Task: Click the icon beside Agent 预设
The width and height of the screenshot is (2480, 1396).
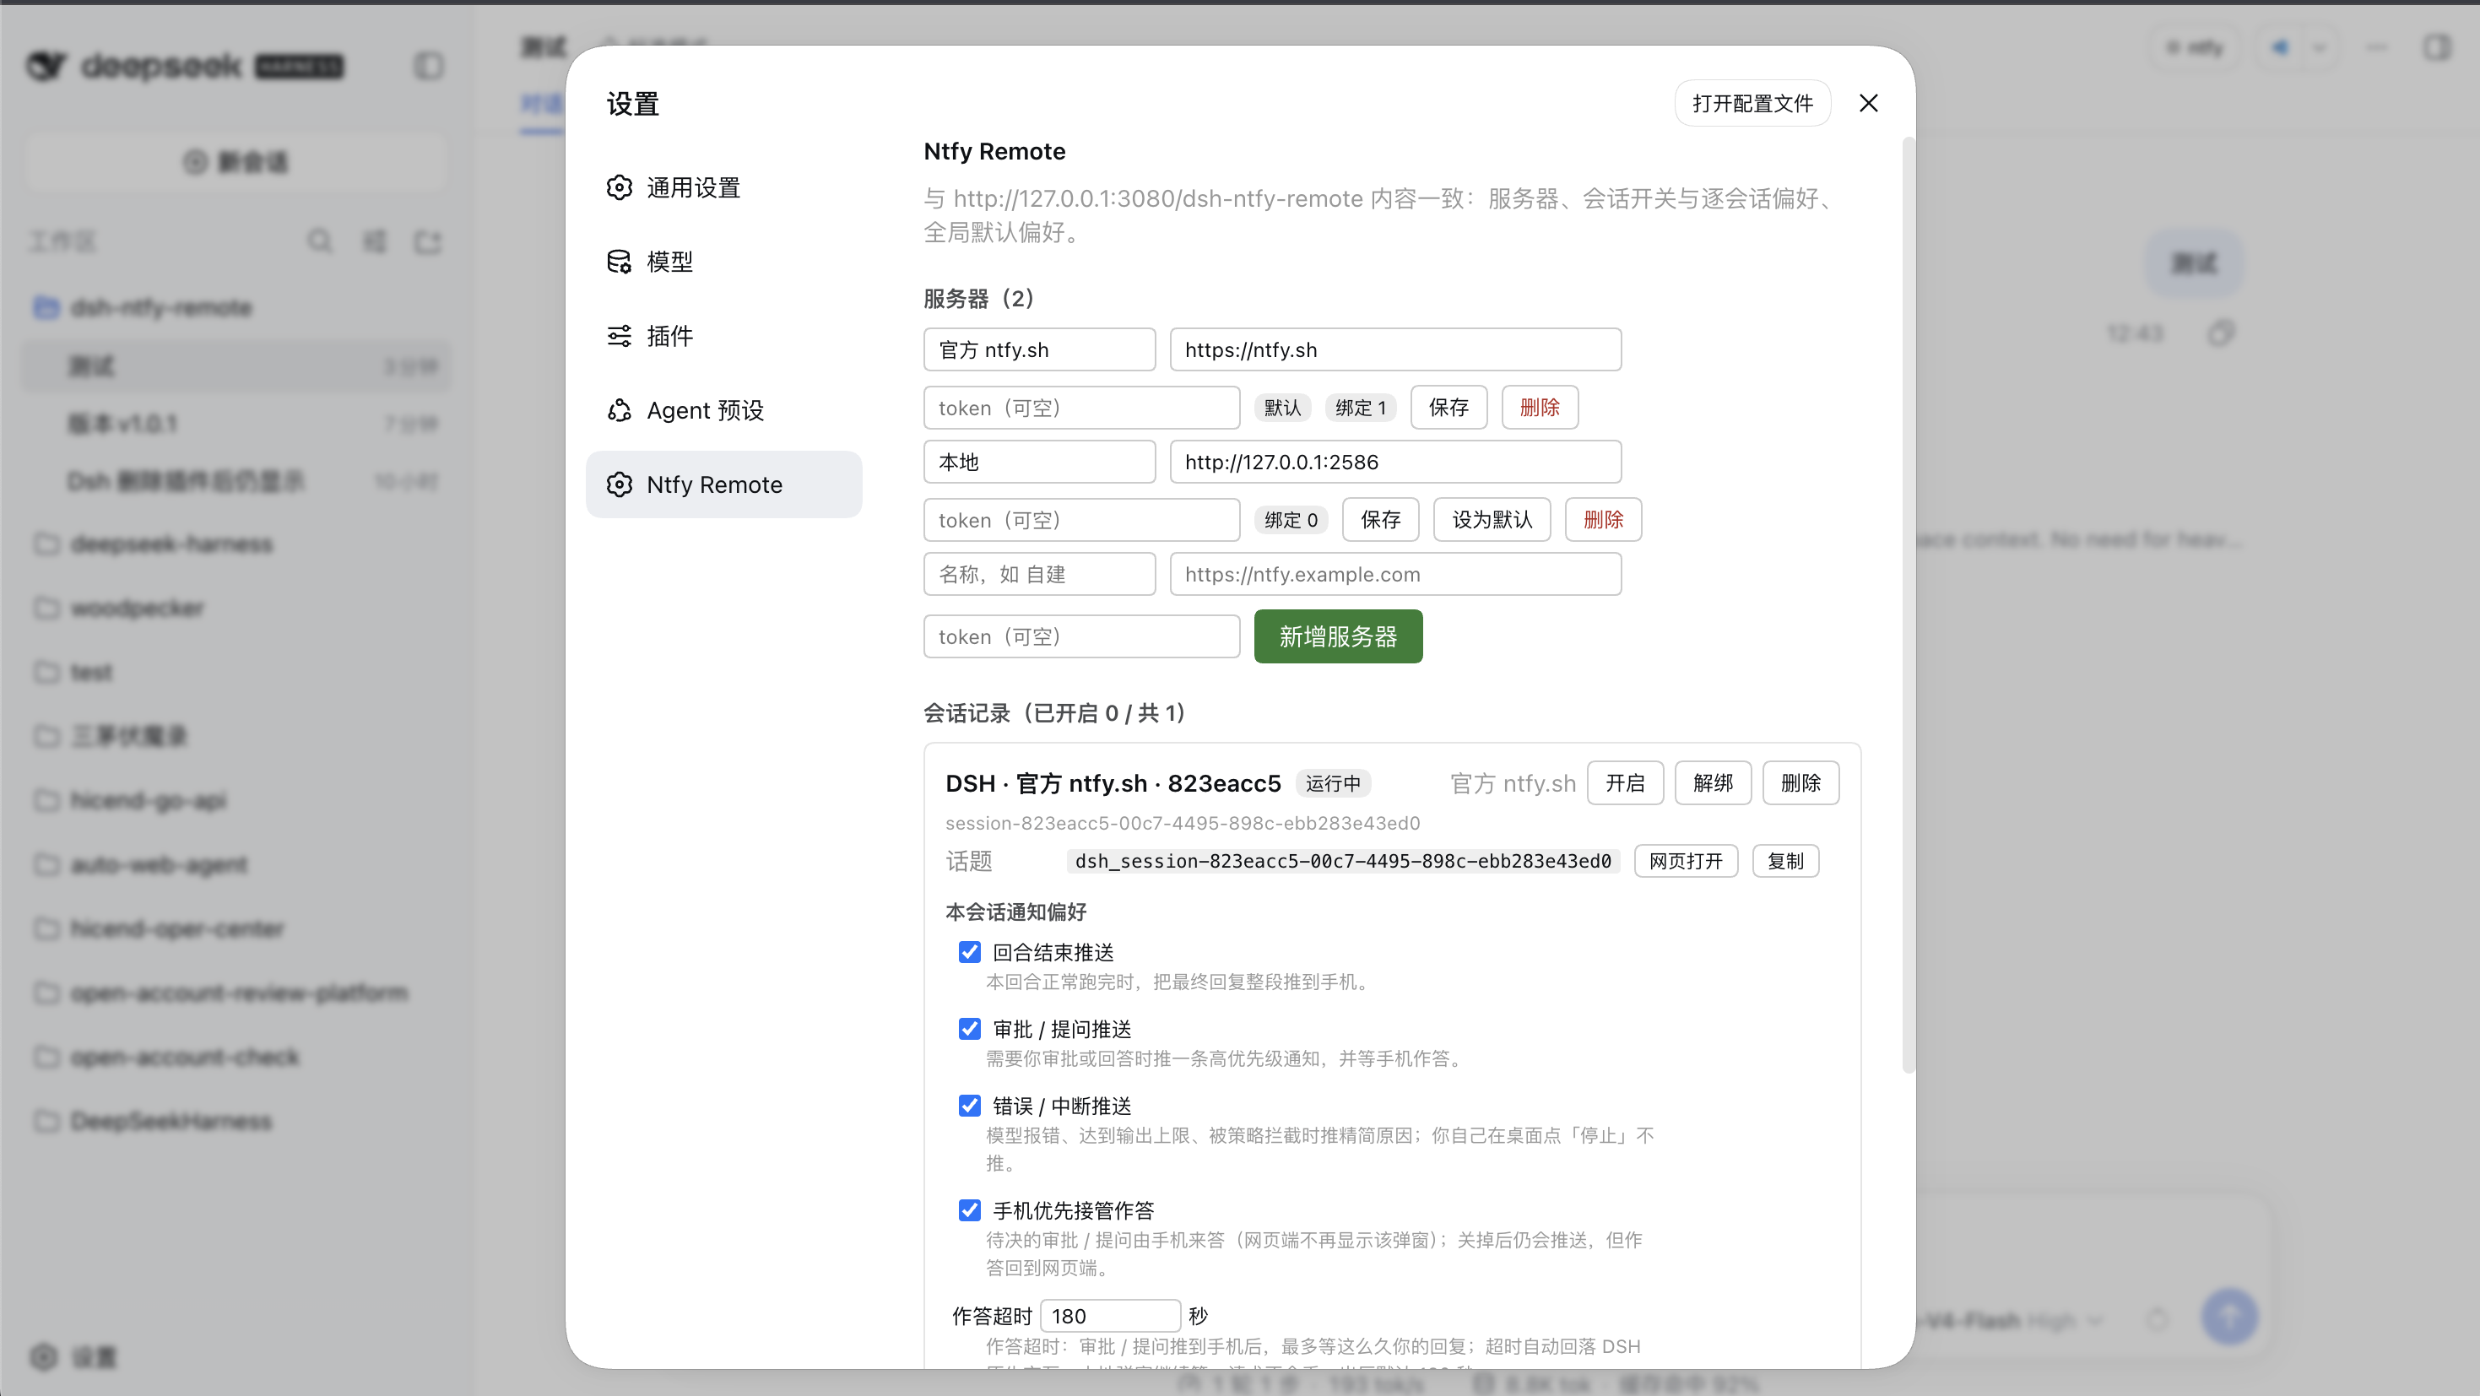Action: [x=619, y=410]
